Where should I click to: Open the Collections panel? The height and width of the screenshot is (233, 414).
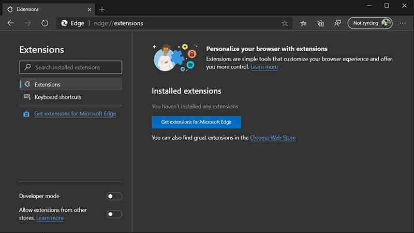[321, 23]
